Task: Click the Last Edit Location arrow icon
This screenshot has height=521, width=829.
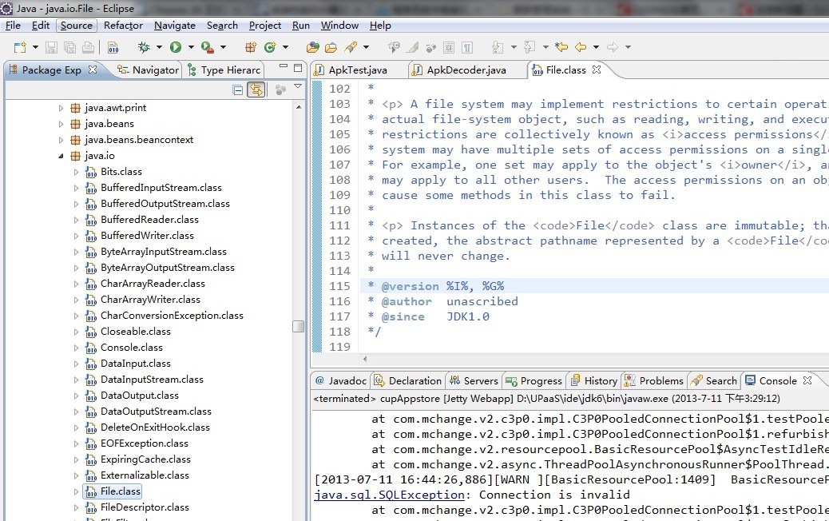Action: click(561, 47)
